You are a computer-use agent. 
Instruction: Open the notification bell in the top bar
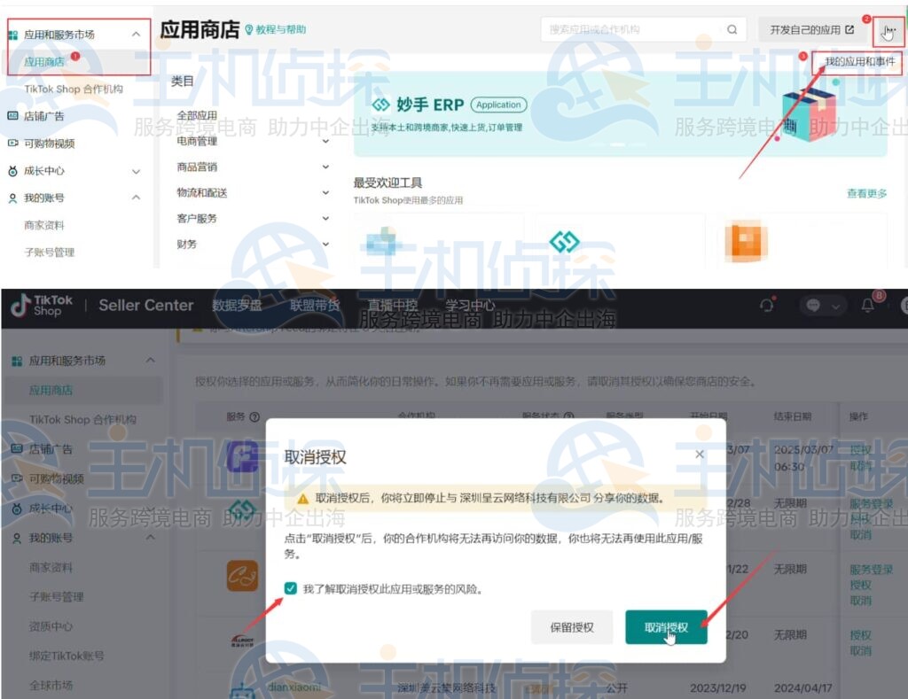pyautogui.click(x=868, y=304)
